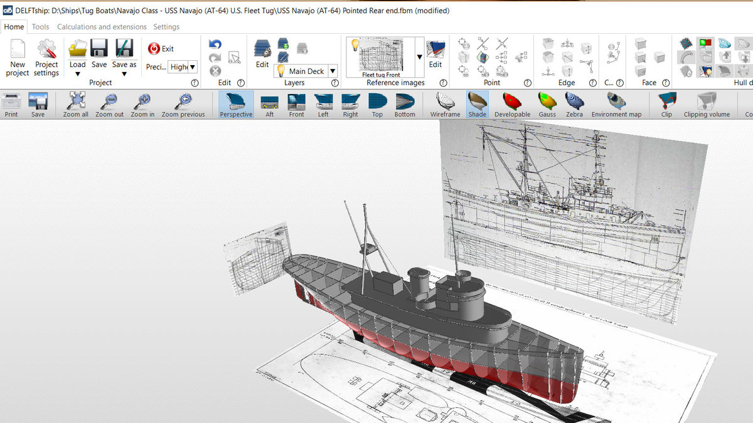The image size is (753, 423).
Task: Expand the reference images gallery dropdown
Action: (x=419, y=57)
